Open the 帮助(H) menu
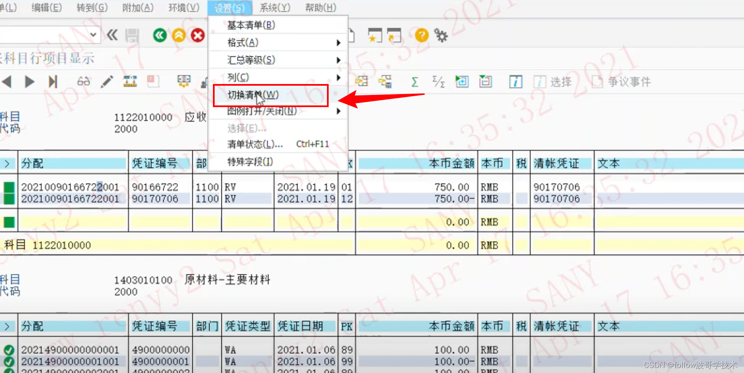 [321, 8]
